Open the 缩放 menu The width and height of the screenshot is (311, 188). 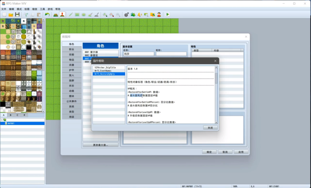(x=35, y=9)
